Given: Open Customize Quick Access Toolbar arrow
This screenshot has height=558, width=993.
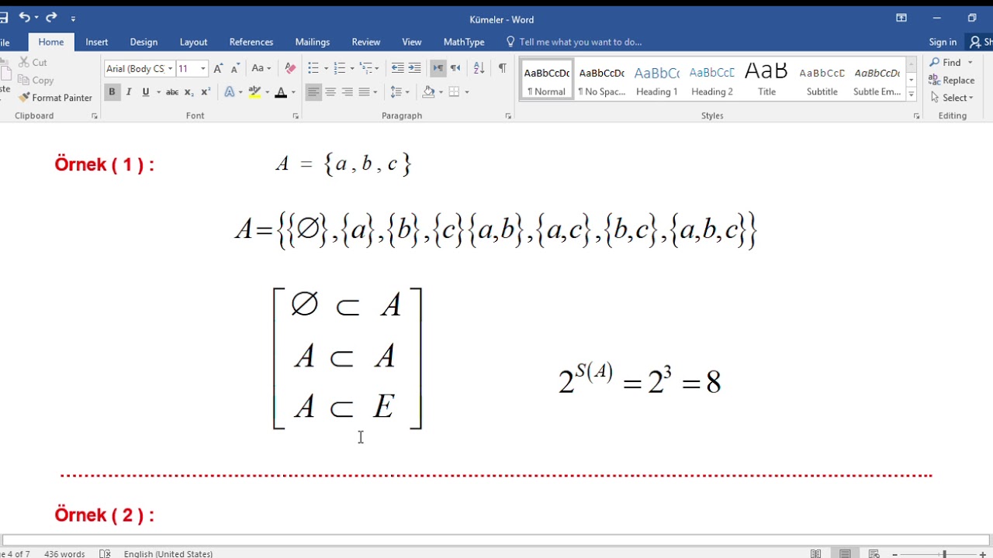Looking at the screenshot, I should (74, 18).
